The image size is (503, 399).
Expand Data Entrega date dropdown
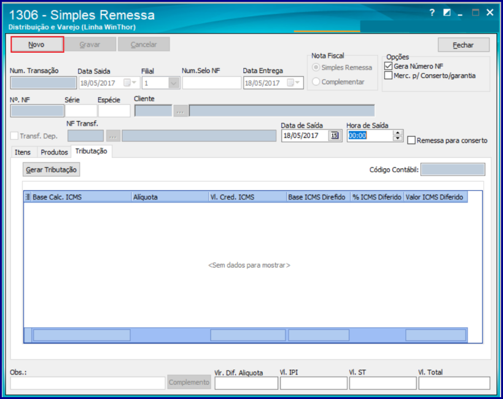(x=297, y=83)
